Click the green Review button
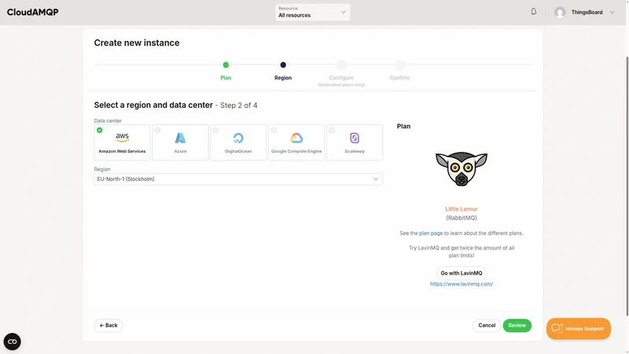 tap(517, 326)
